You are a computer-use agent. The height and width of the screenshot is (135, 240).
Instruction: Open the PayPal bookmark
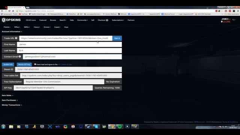coord(37,14)
